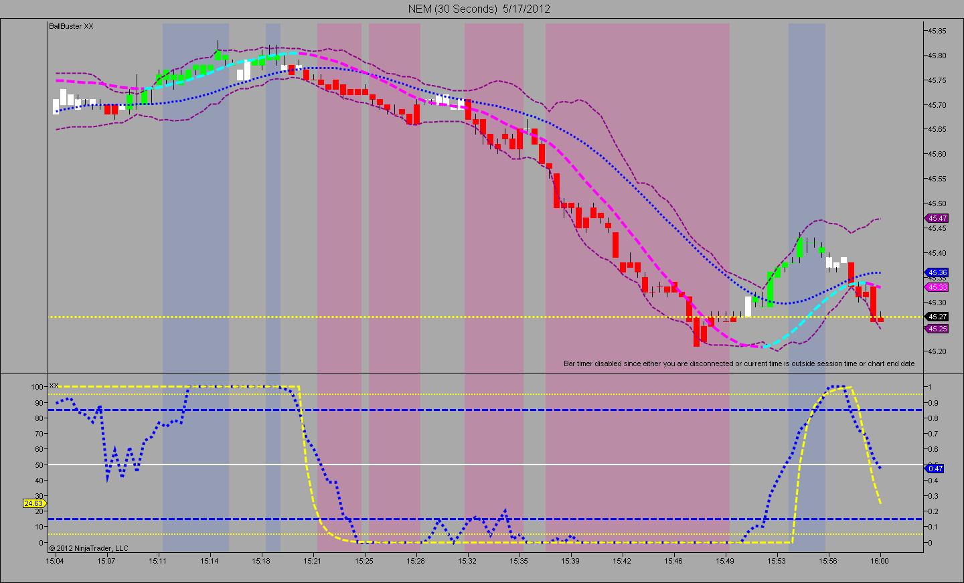Click the black 45.27 last price marker
The height and width of the screenshot is (583, 964).
pos(936,317)
